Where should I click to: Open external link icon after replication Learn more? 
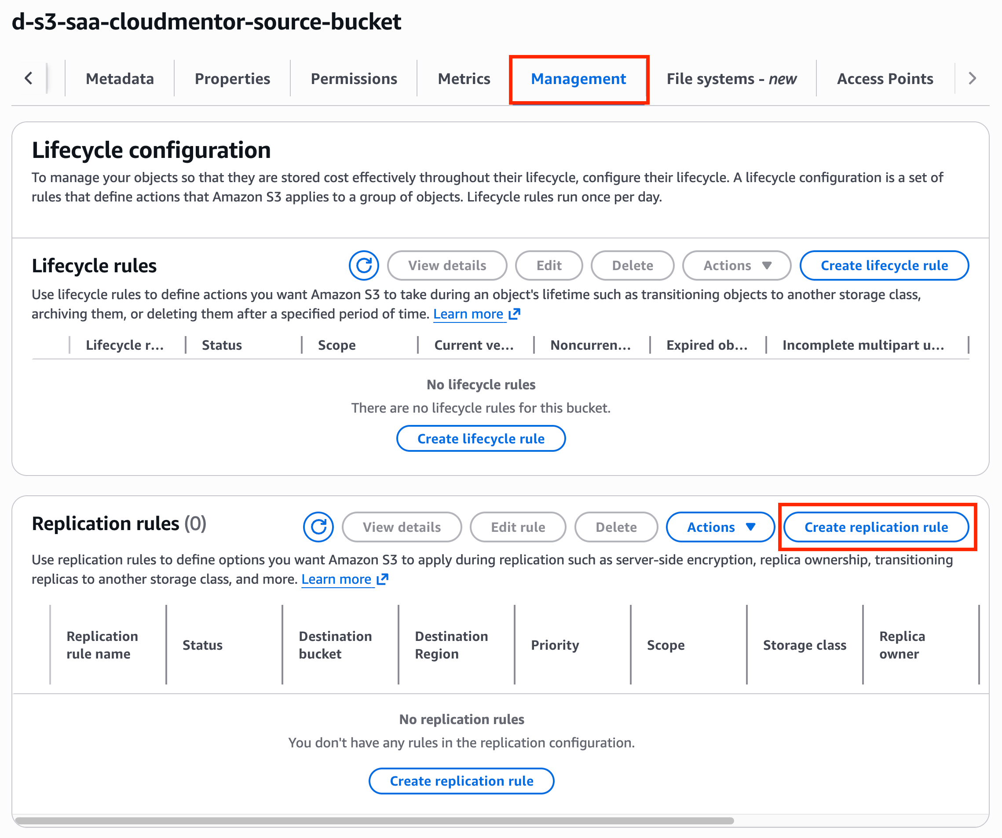[x=382, y=579]
